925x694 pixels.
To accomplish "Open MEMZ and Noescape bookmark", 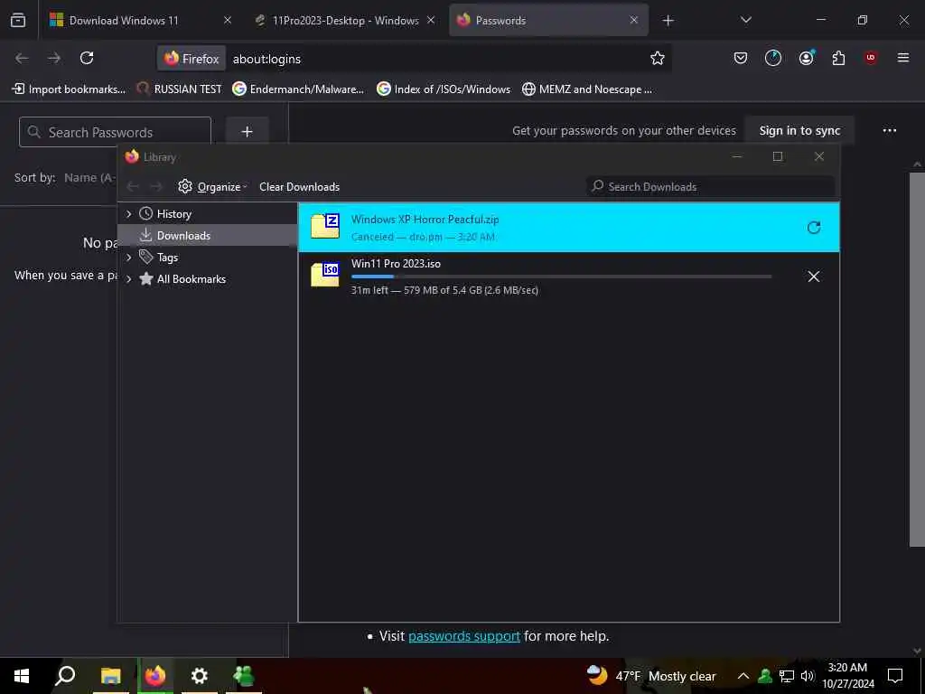I will [x=587, y=89].
